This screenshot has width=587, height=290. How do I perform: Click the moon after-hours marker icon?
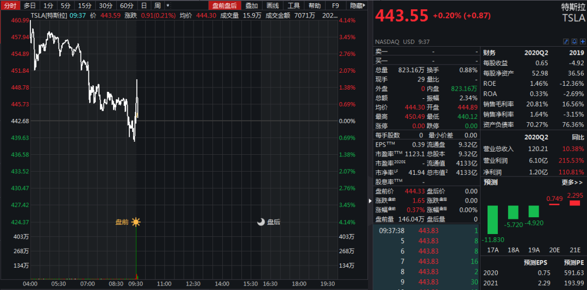pos(261,222)
